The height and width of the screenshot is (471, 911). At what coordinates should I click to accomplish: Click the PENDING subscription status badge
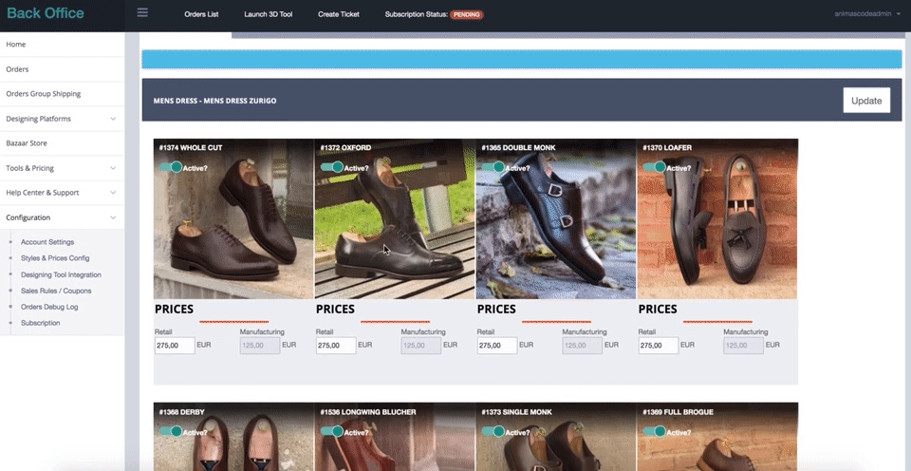pos(465,15)
